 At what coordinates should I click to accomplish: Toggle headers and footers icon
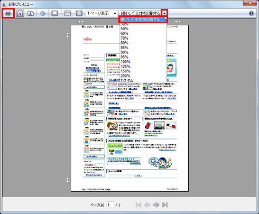54,13
